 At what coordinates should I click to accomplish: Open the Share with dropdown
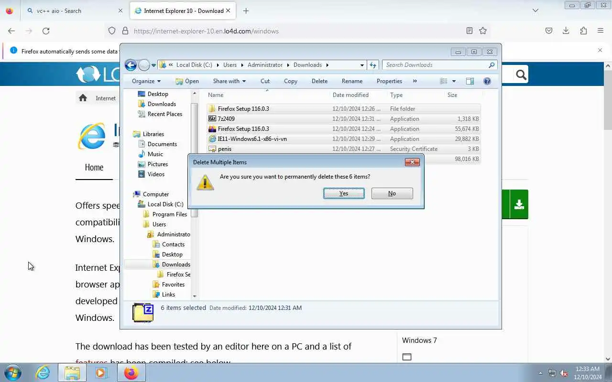[x=229, y=81]
